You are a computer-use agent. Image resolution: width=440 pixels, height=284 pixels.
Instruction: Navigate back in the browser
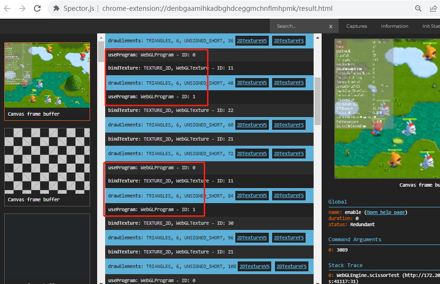7,8
